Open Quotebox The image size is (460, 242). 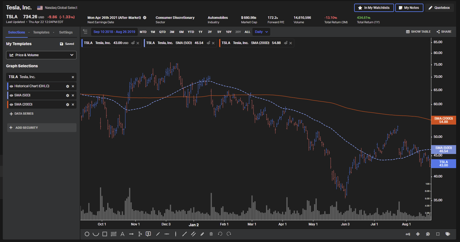point(439,8)
